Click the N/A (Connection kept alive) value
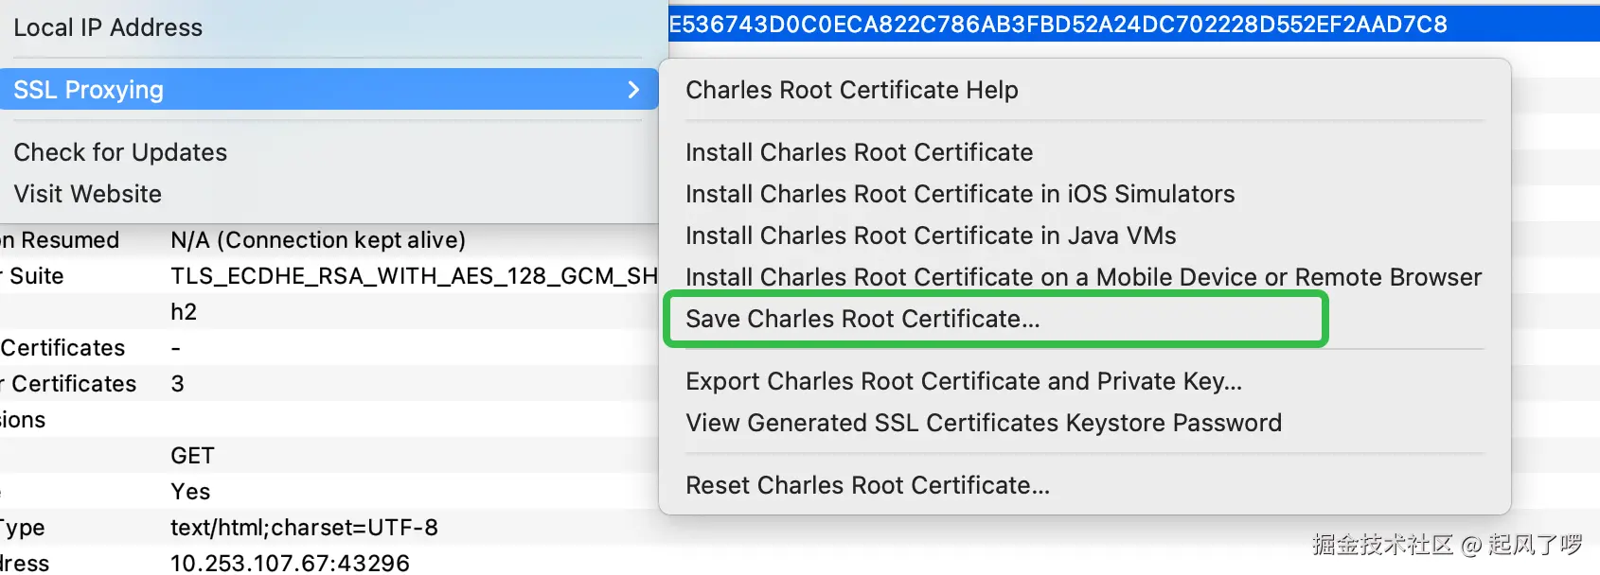This screenshot has width=1600, height=575. (x=318, y=240)
